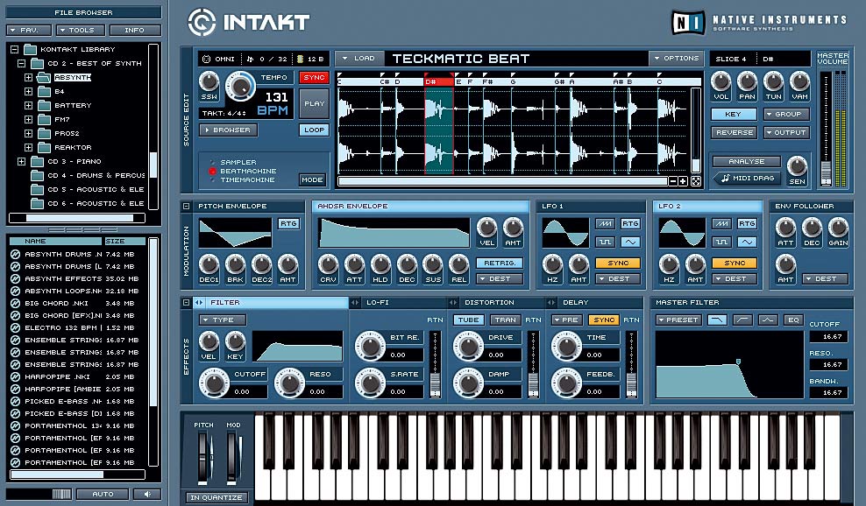The height and width of the screenshot is (506, 866).
Task: Click the IN QUANTIZE button
Action: 216,497
